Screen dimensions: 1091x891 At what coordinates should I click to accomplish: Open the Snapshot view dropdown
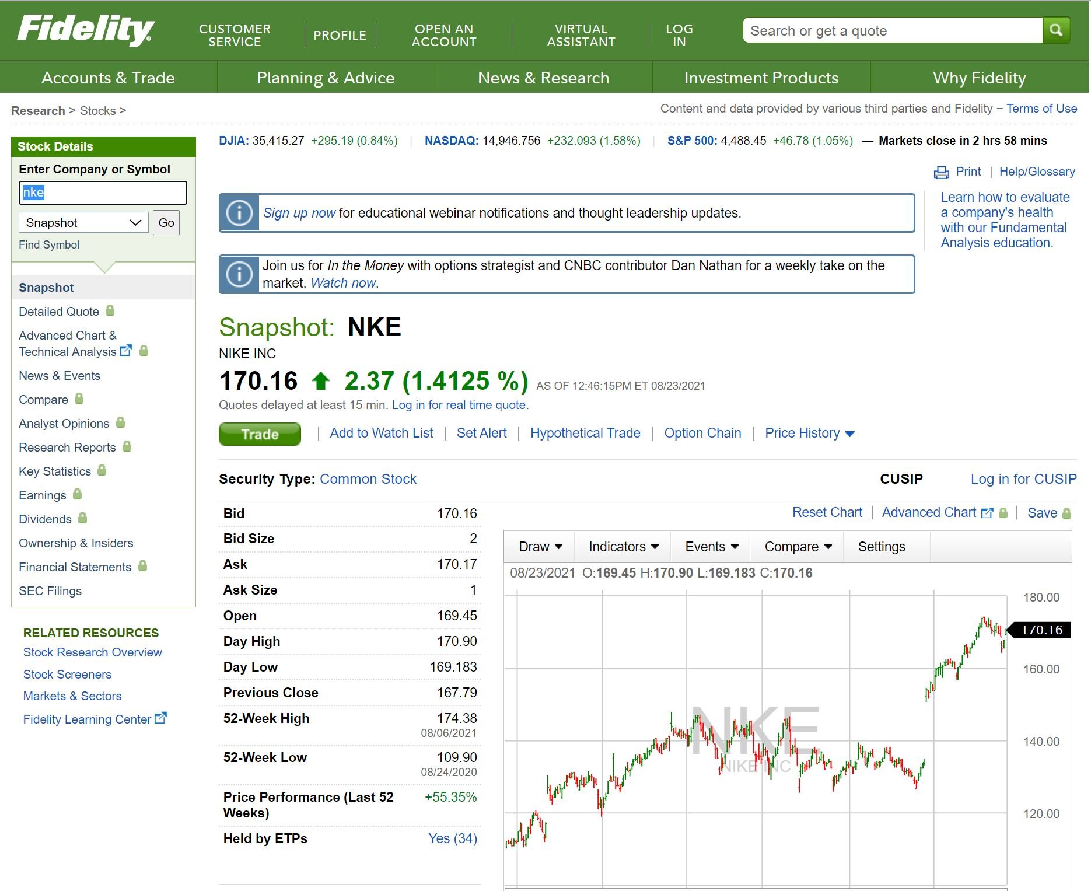[x=84, y=223]
